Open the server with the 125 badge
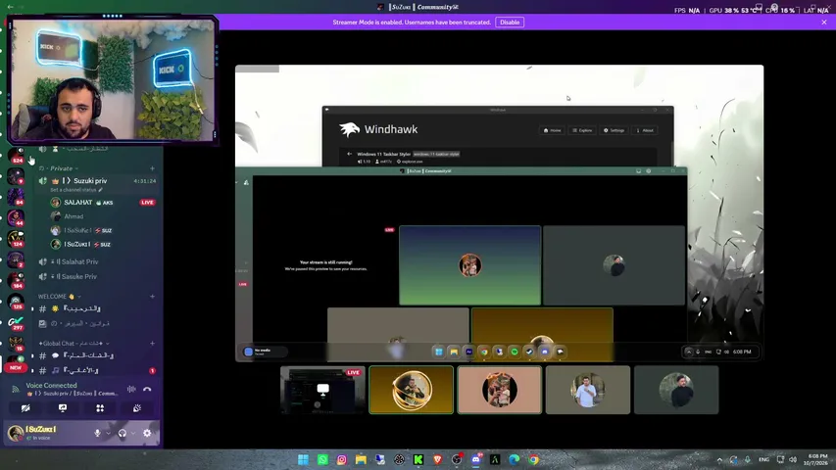This screenshot has width=836, height=470. point(16,301)
